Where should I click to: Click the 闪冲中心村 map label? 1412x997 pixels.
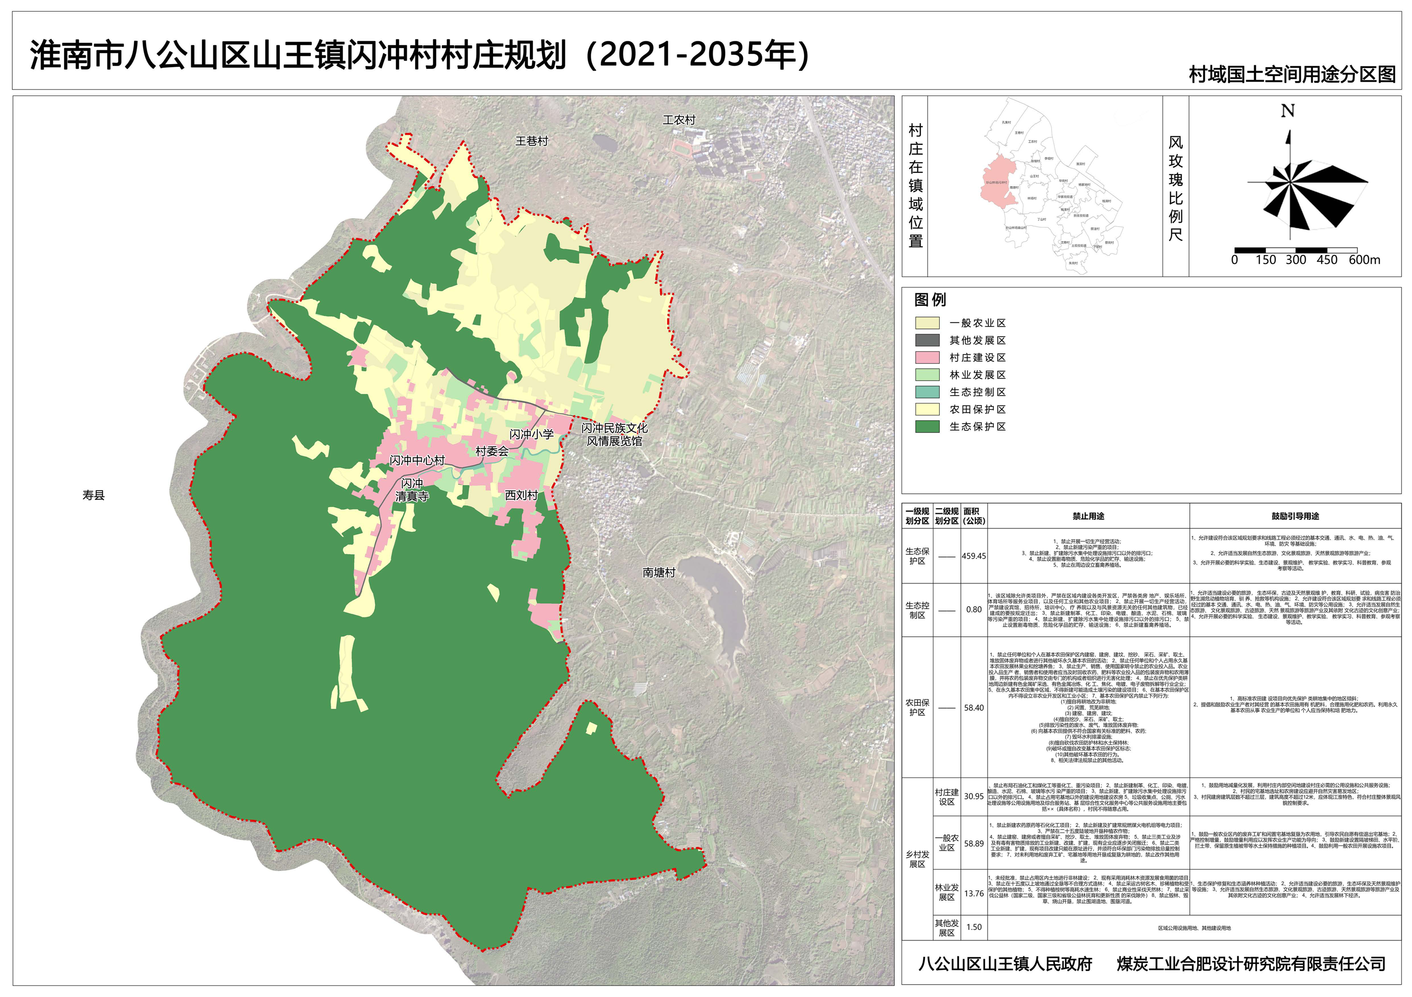point(417,460)
